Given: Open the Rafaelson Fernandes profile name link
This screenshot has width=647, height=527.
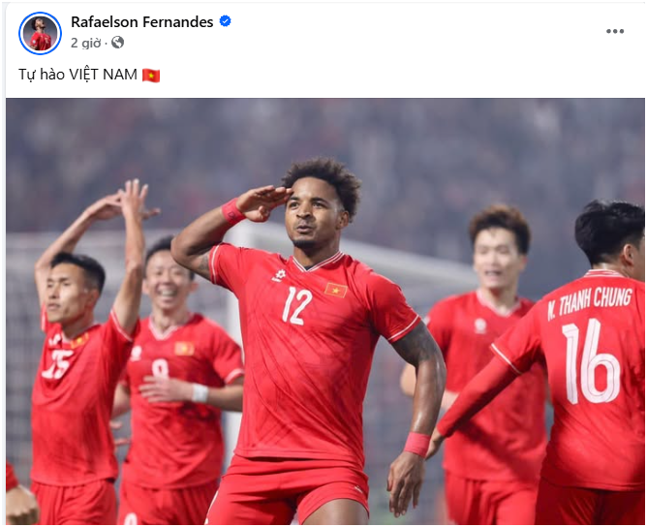Looking at the screenshot, I should [142, 21].
